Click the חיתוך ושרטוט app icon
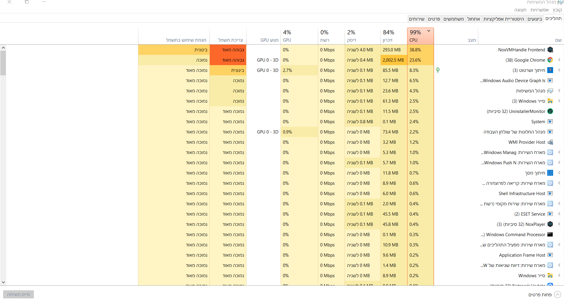This screenshot has height=303, width=564. 550,70
